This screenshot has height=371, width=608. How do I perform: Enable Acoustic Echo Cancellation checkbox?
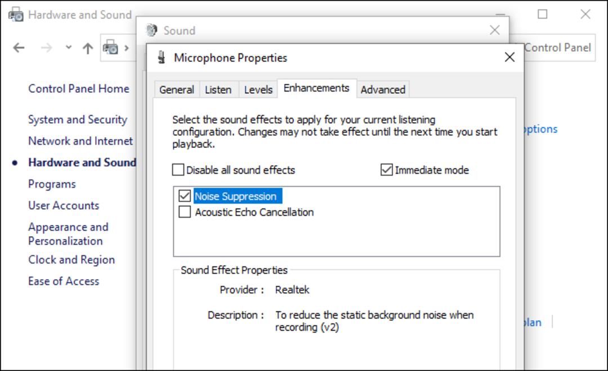(185, 212)
